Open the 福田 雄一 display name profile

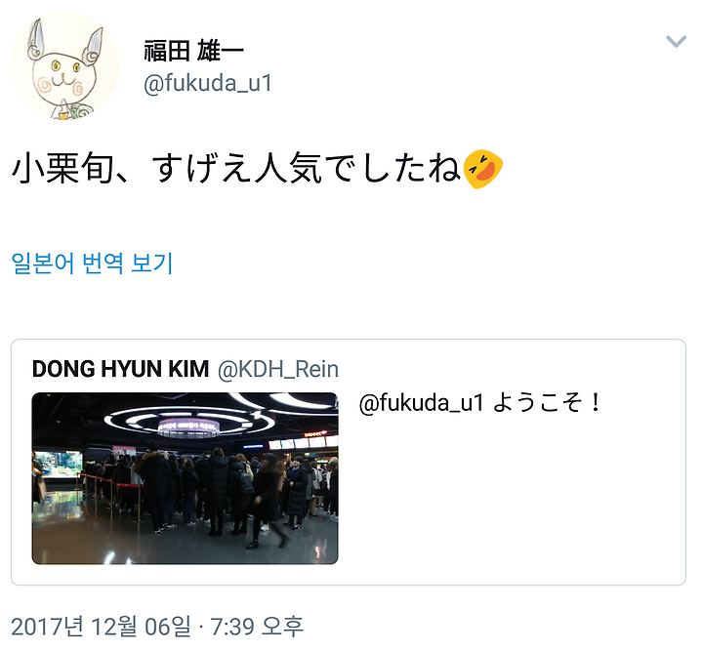(x=193, y=51)
